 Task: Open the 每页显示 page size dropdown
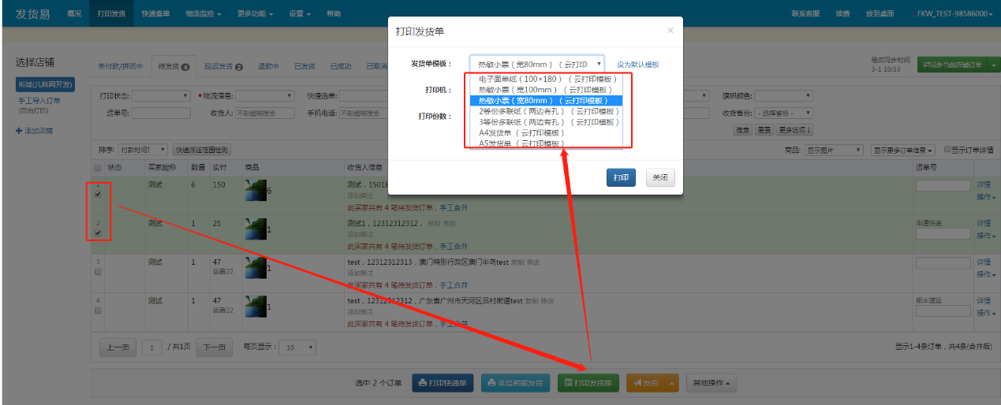(300, 347)
